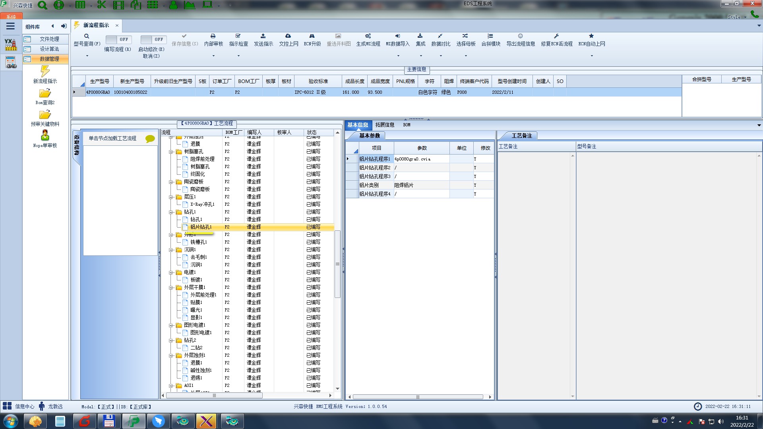This screenshot has width=763, height=429.
Task: Collapse the 外层干膜1 tree folder
Action: pos(171,288)
